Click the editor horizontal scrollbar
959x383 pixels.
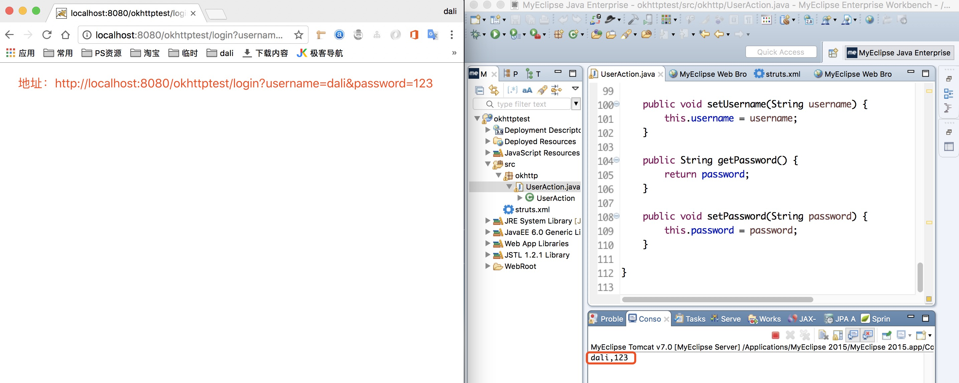[x=717, y=300]
